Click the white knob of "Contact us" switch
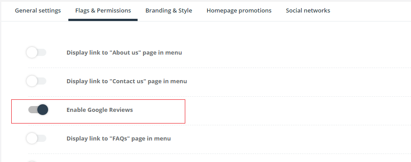Screen dimensions: 411x162 coord(32,81)
